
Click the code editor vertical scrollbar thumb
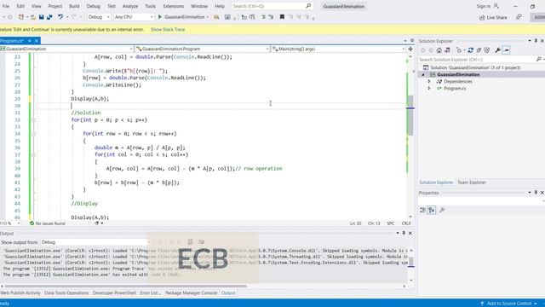410,116
